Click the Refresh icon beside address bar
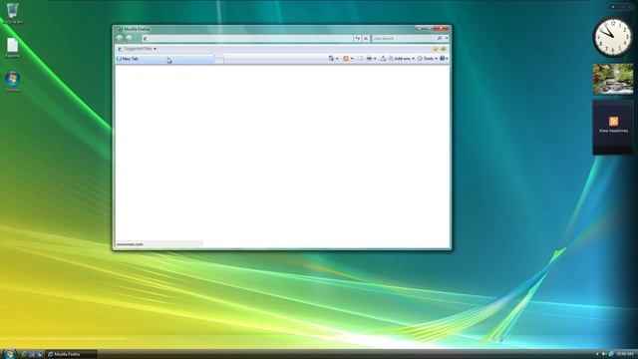This screenshot has width=638, height=359. tap(357, 38)
